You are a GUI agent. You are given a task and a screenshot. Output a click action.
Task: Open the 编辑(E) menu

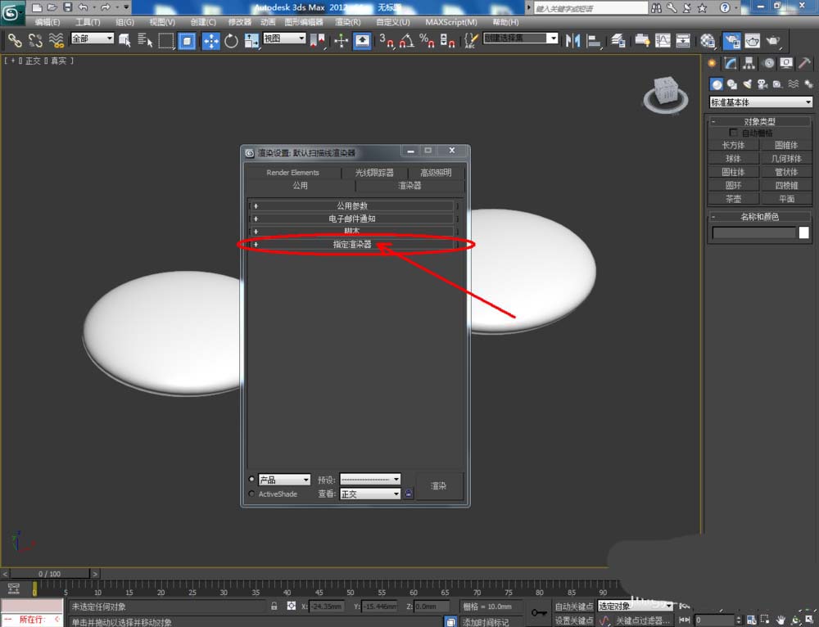tap(47, 22)
